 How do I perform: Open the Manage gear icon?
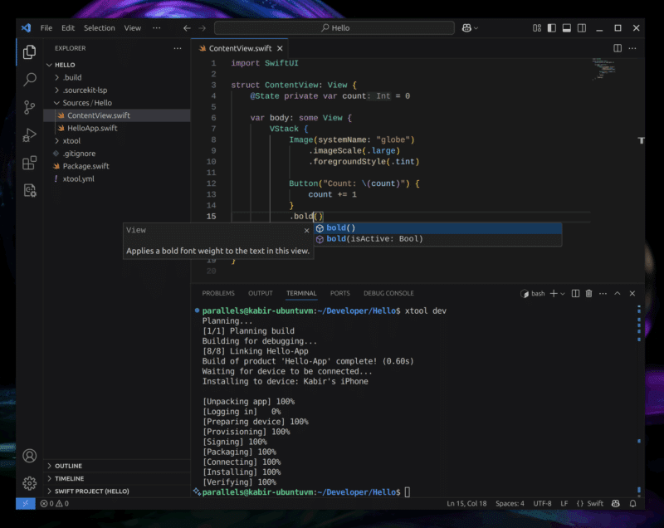[x=29, y=483]
